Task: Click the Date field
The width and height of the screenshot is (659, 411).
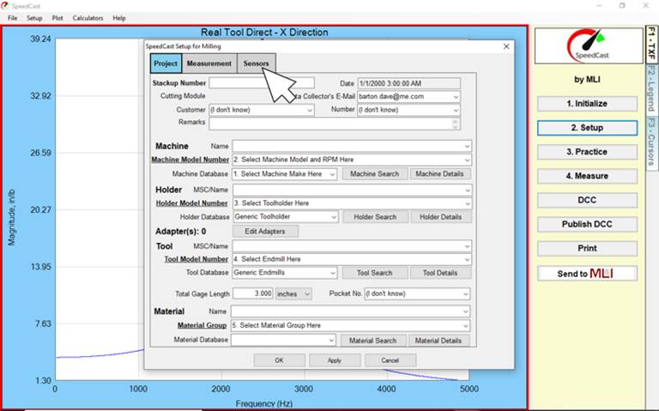Action: tap(409, 83)
